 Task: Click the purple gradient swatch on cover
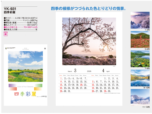click(x=13, y=85)
